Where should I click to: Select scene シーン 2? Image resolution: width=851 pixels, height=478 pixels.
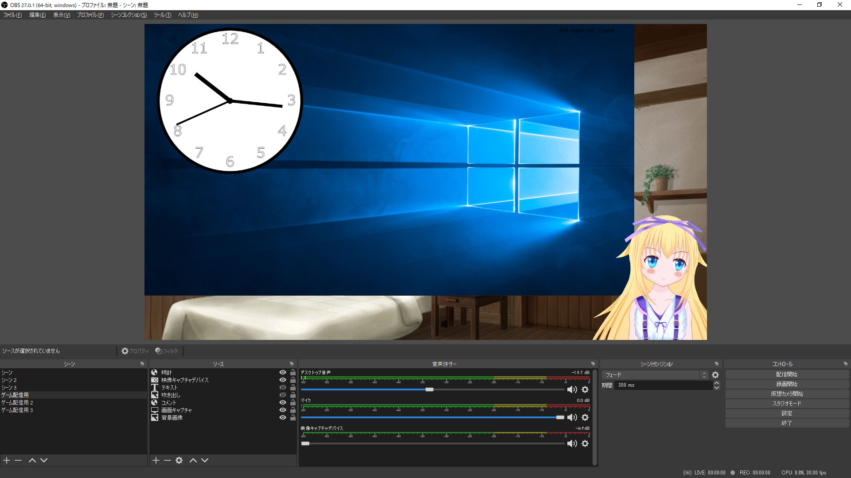(73, 380)
